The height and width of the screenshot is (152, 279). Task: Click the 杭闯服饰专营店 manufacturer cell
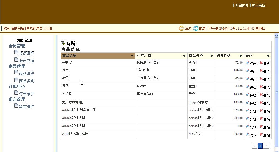(161, 63)
